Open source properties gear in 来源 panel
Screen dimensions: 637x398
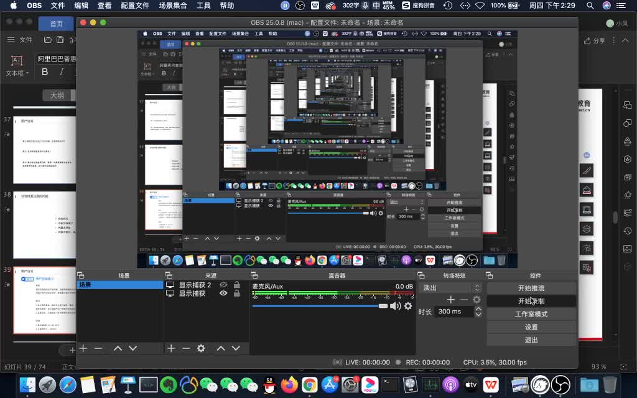click(x=201, y=348)
